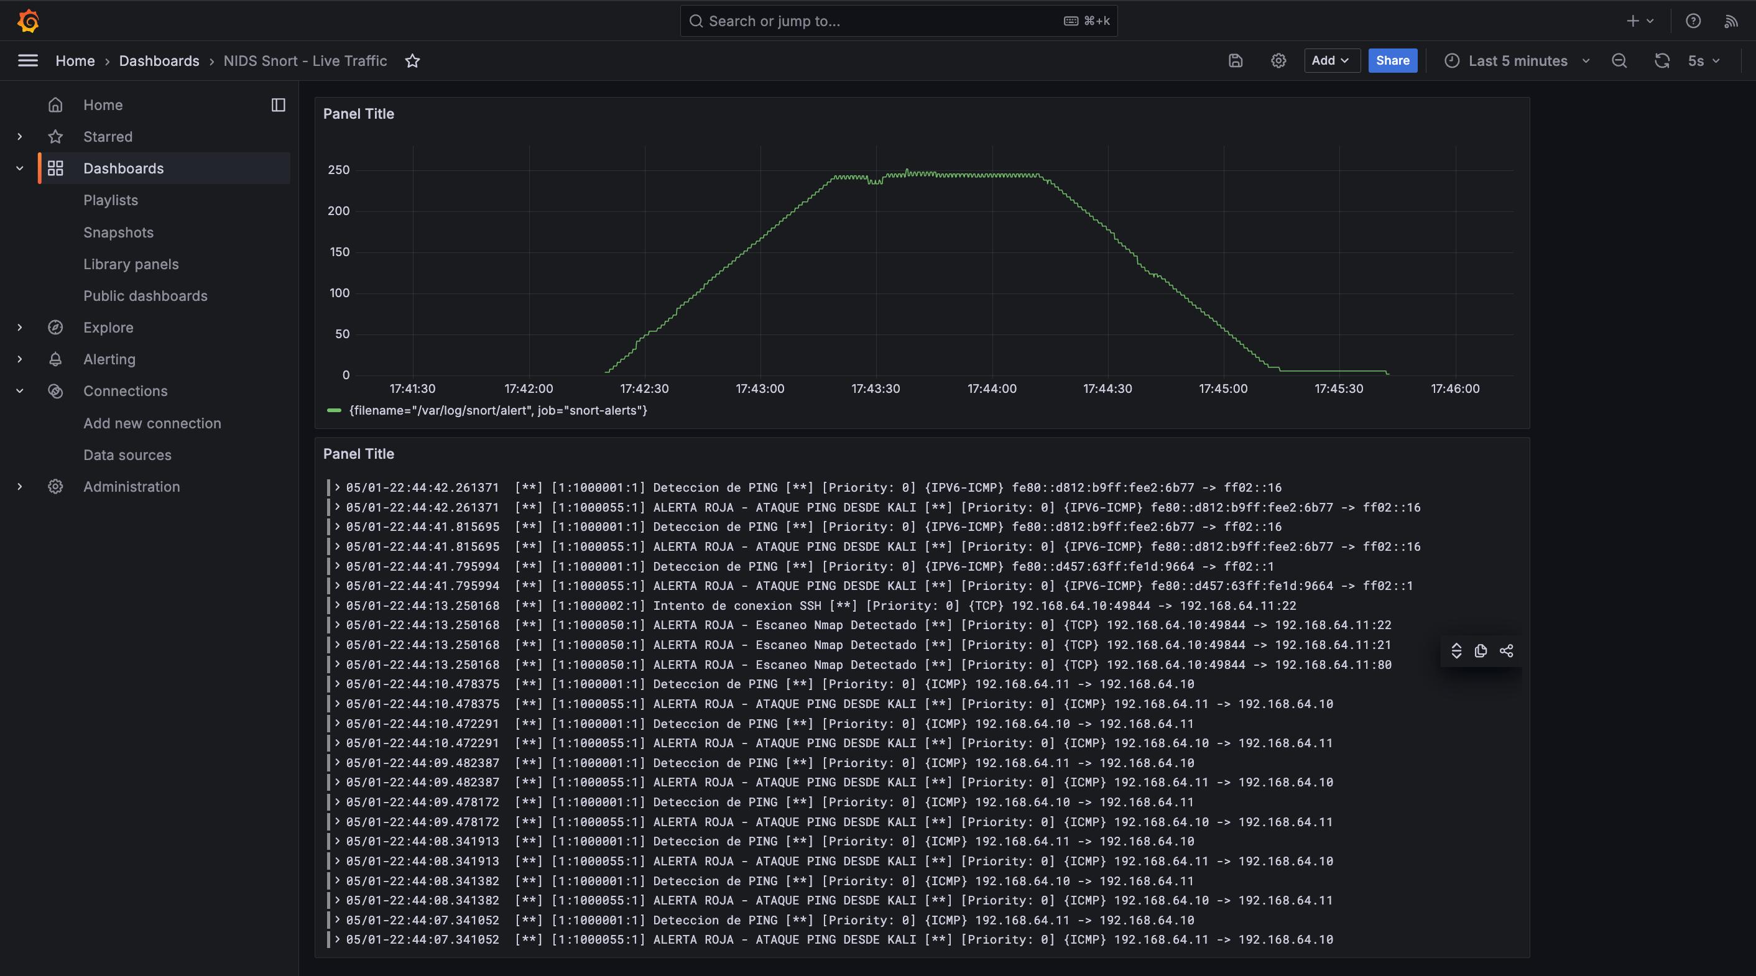Open the news feed RSS icon
This screenshot has width=1756, height=976.
click(x=1731, y=21)
